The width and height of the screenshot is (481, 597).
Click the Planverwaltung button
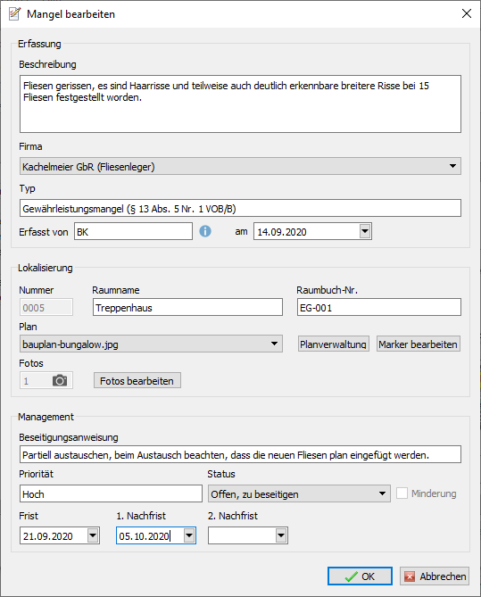click(x=333, y=344)
